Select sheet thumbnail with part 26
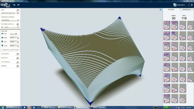Viewport: 194px width, 109px height. [191, 36]
